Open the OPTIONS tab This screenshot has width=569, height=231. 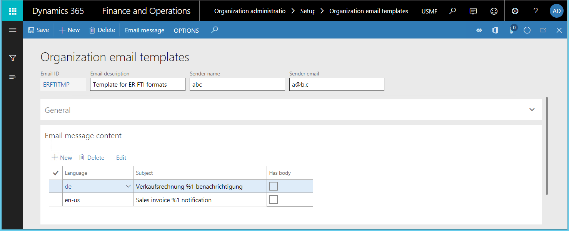coord(186,30)
